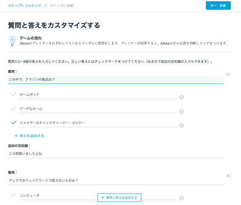Viewport: 241px width, 205px height.
Task: Edit the question field この中で、アマゾンの製品は？
Action: point(116,80)
